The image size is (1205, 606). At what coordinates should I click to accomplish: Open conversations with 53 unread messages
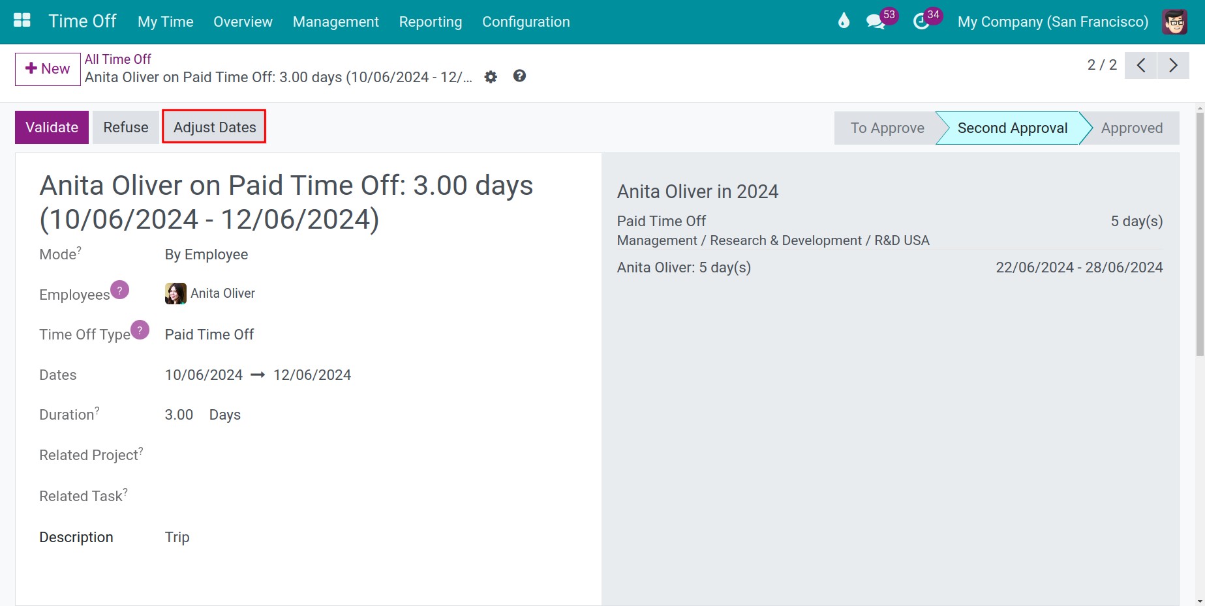[881, 21]
